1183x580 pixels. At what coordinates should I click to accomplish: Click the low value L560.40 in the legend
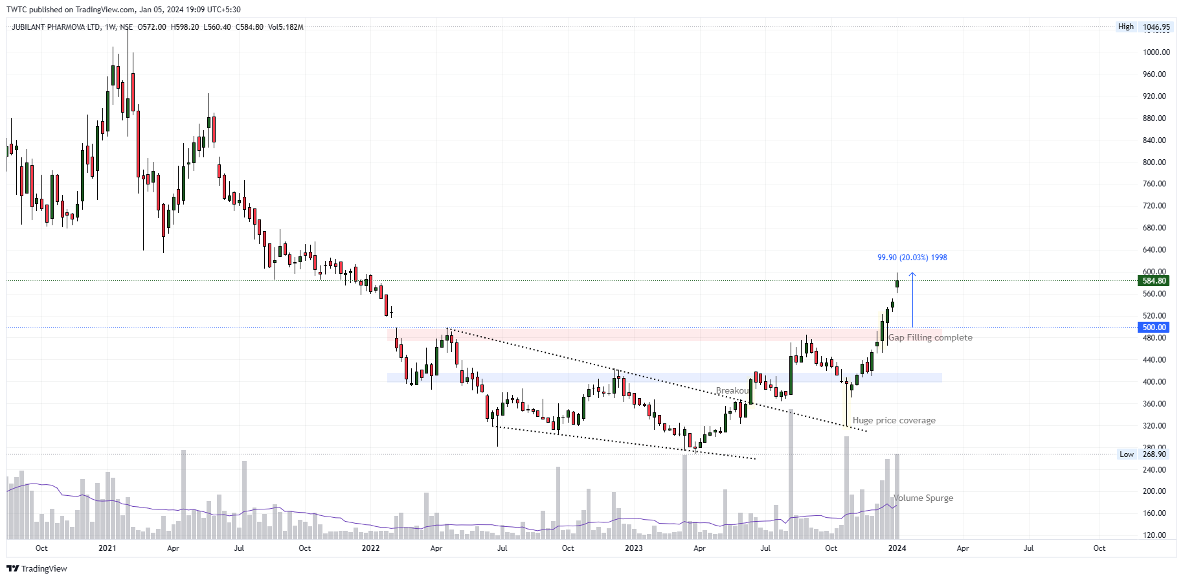point(217,27)
